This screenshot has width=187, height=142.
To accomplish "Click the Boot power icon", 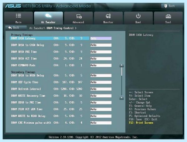I will coord(138,16).
